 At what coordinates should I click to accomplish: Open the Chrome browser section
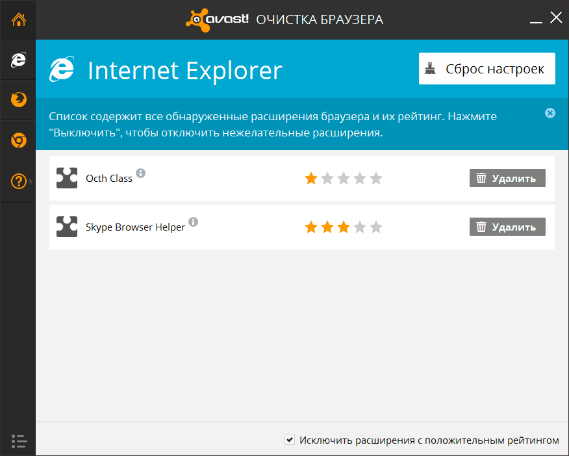point(18,140)
